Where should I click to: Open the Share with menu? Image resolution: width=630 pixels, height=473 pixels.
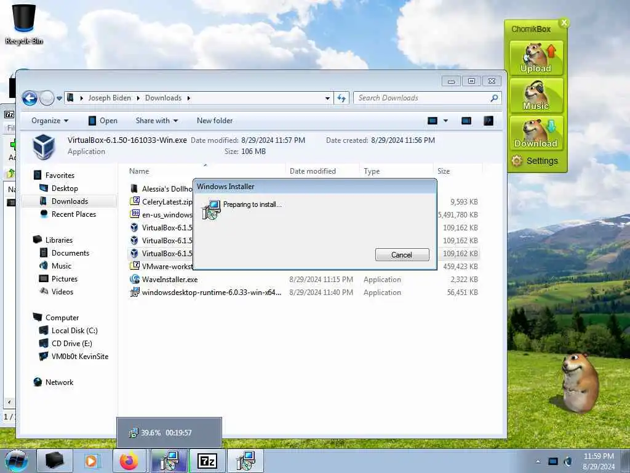pyautogui.click(x=157, y=121)
